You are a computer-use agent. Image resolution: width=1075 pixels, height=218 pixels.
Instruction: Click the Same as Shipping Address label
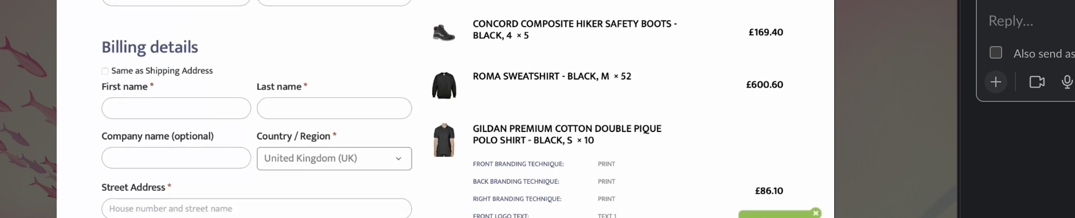click(162, 71)
